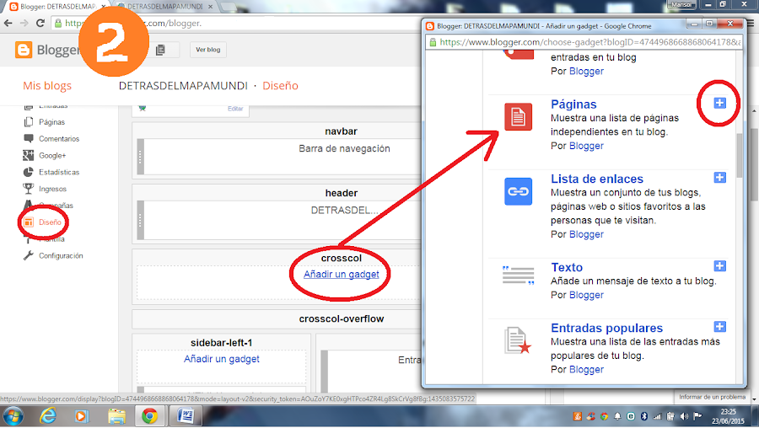Click Añadir un gadget in sidebar-left-1
Image resolution: width=759 pixels, height=428 pixels.
click(221, 359)
